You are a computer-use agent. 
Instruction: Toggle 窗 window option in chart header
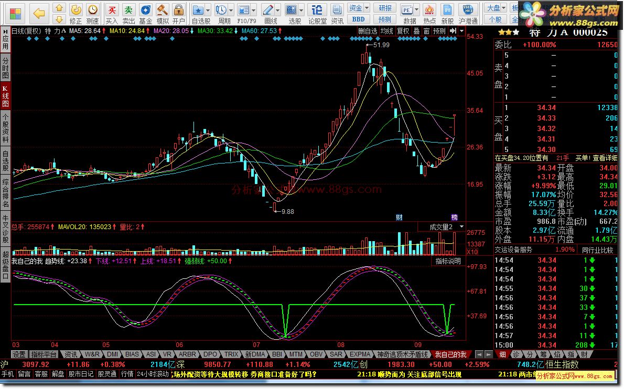point(426,31)
